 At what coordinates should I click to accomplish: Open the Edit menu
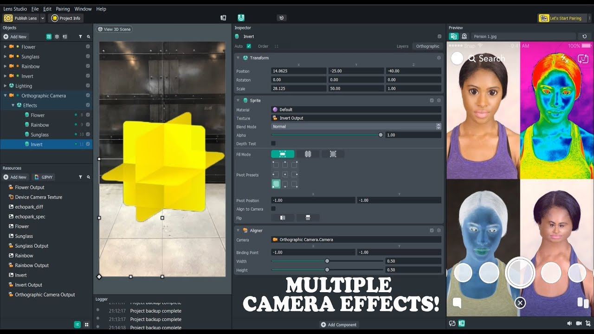(x=47, y=9)
